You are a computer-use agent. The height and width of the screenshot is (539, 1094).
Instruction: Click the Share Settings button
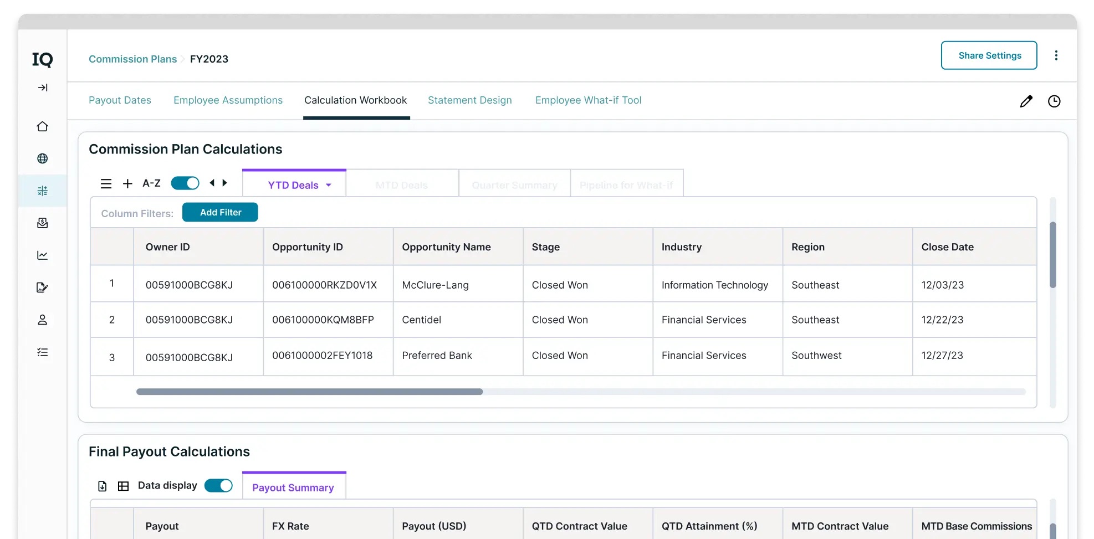[x=989, y=55]
